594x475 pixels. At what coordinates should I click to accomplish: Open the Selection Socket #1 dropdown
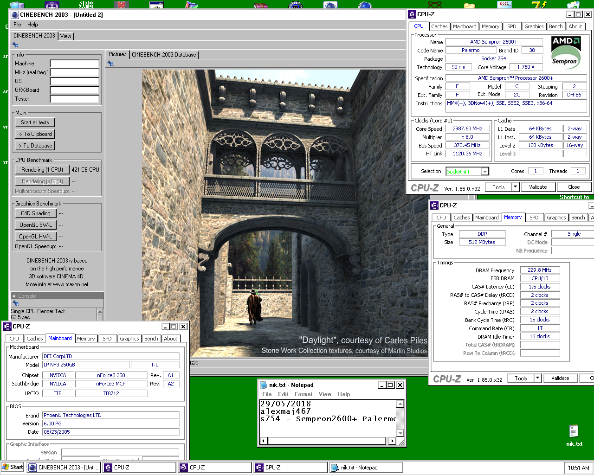click(484, 172)
